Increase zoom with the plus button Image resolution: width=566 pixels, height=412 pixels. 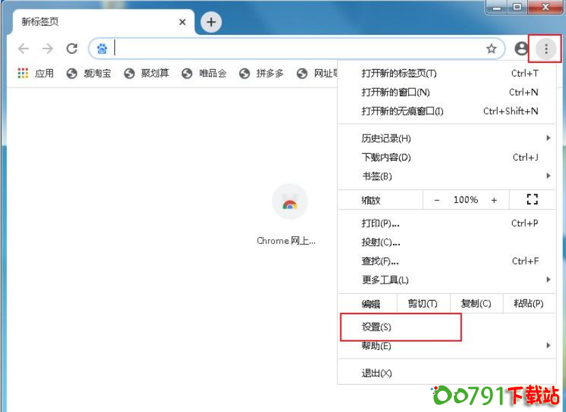[x=494, y=200]
